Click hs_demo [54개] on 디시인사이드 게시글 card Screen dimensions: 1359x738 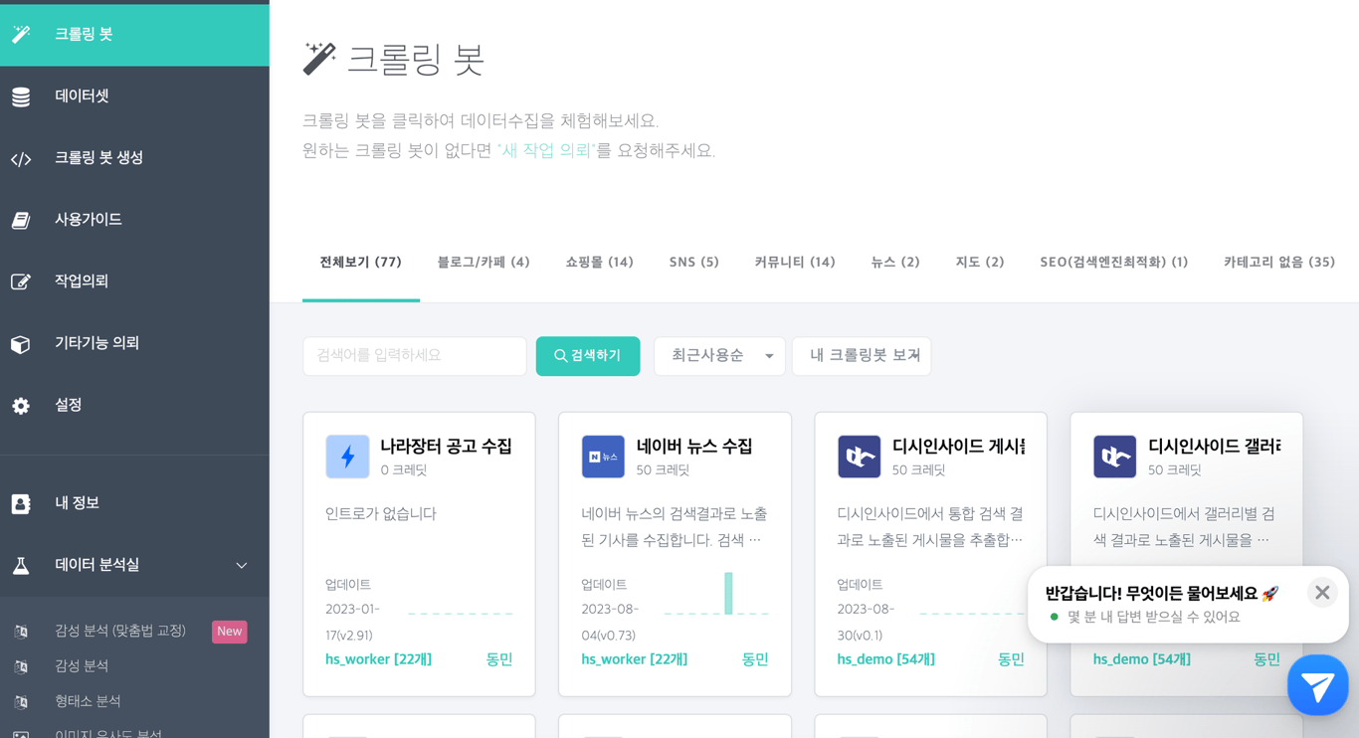(886, 659)
